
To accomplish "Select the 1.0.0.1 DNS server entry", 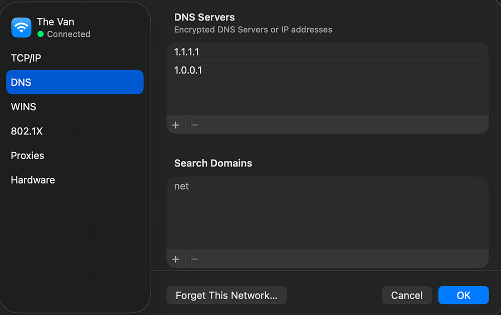I will coord(188,70).
